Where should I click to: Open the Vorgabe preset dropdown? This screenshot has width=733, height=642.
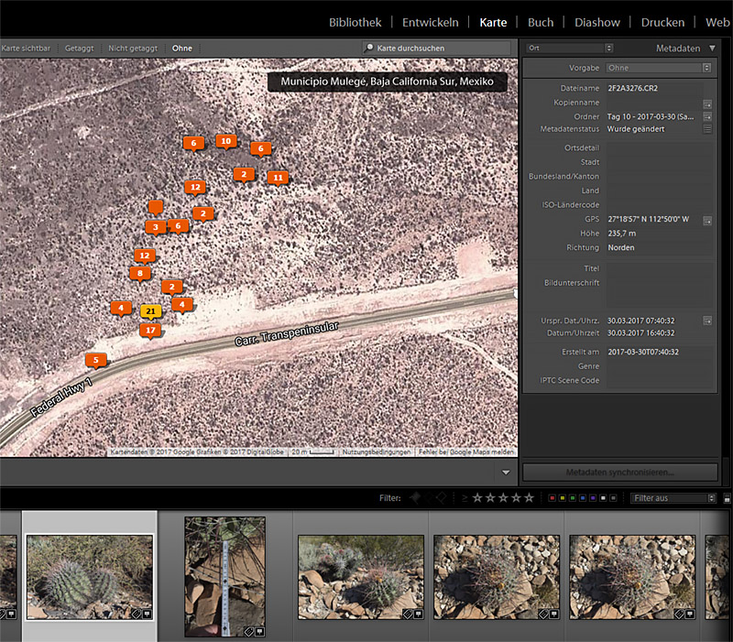pyautogui.click(x=659, y=68)
